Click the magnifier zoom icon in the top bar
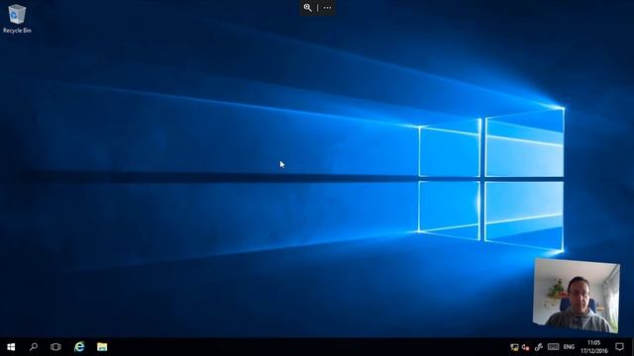The width and height of the screenshot is (634, 356). [308, 8]
